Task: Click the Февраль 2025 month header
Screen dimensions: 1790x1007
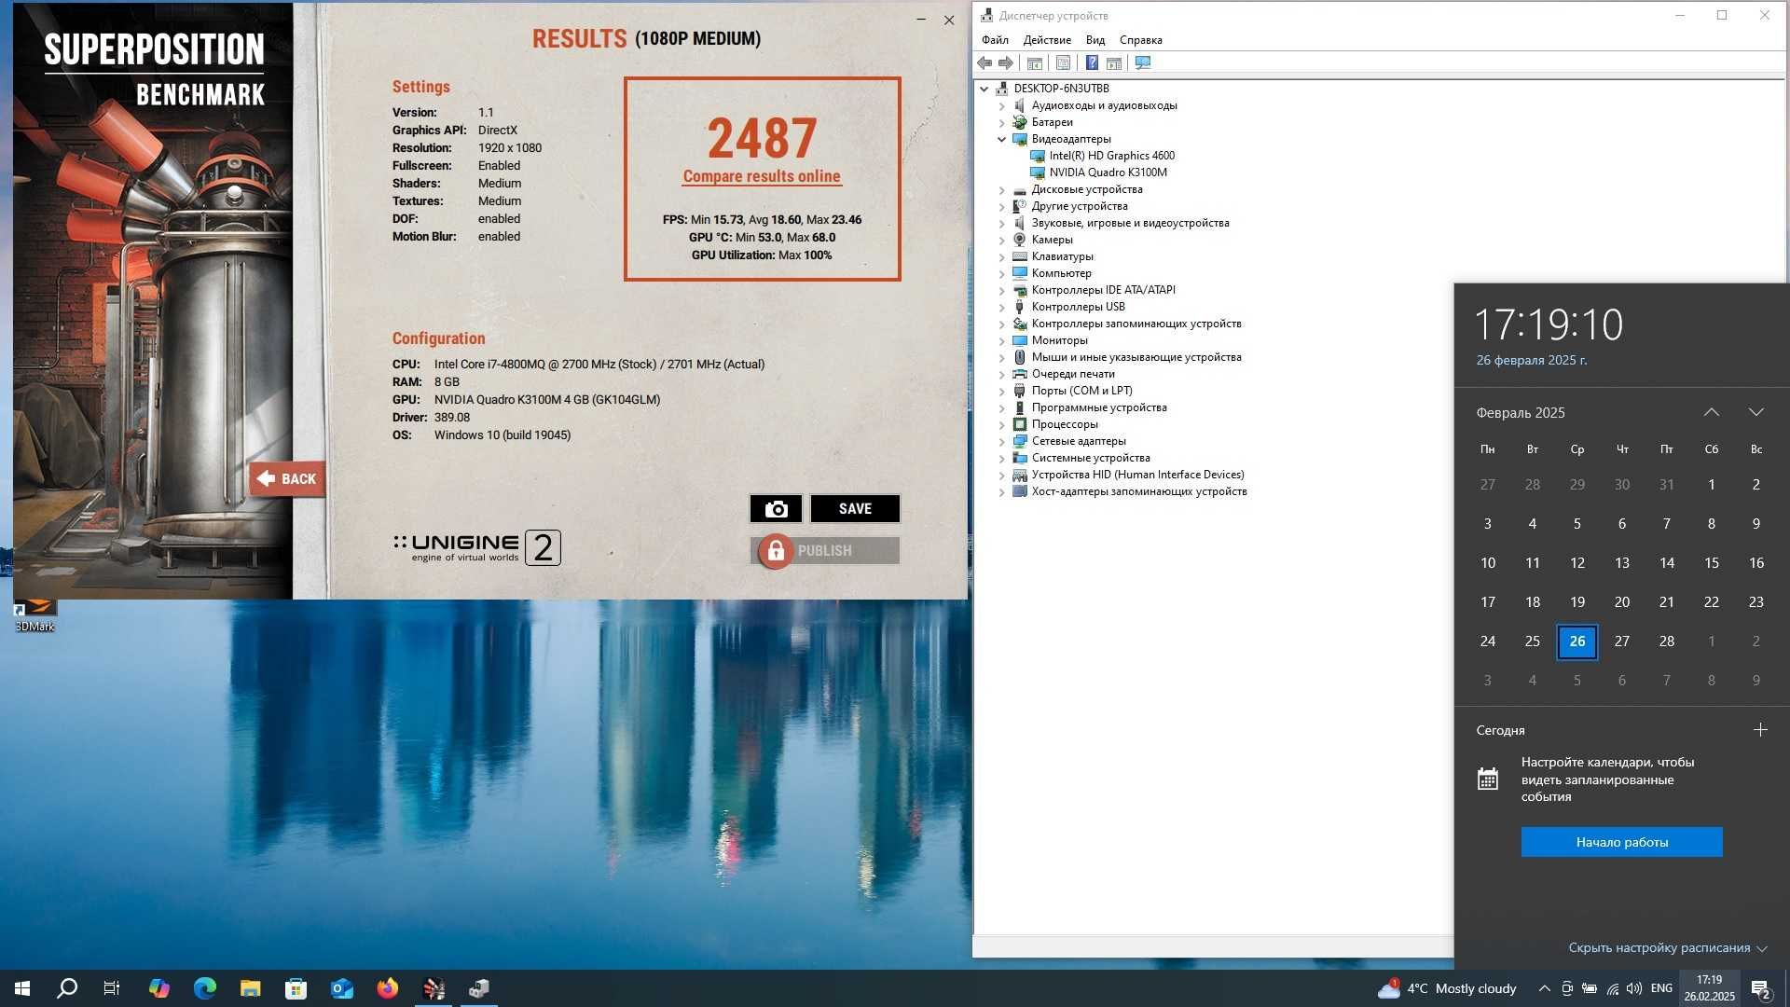Action: 1521,412
